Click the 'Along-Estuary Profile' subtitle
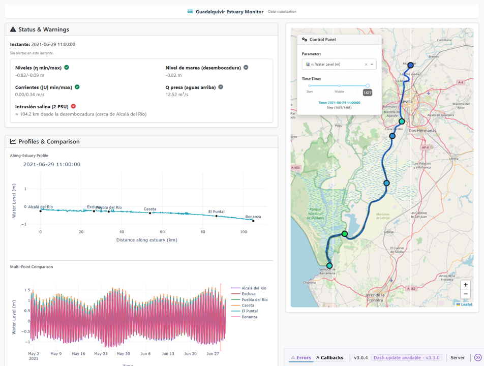This screenshot has width=484, height=366. [x=29, y=156]
